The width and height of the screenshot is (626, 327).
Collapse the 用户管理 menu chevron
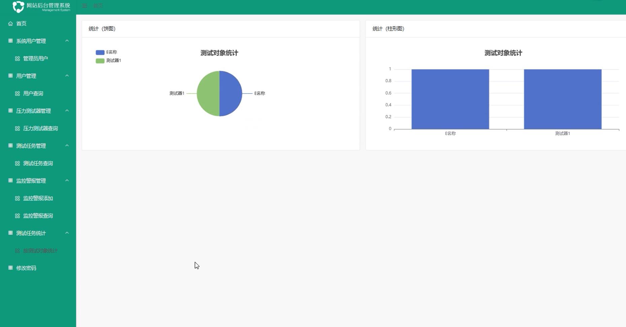(x=67, y=76)
